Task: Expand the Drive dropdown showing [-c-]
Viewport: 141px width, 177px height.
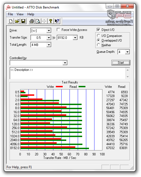Action: click(49, 30)
